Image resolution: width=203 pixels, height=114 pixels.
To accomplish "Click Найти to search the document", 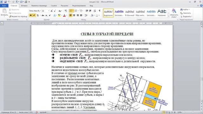I will (185, 9).
